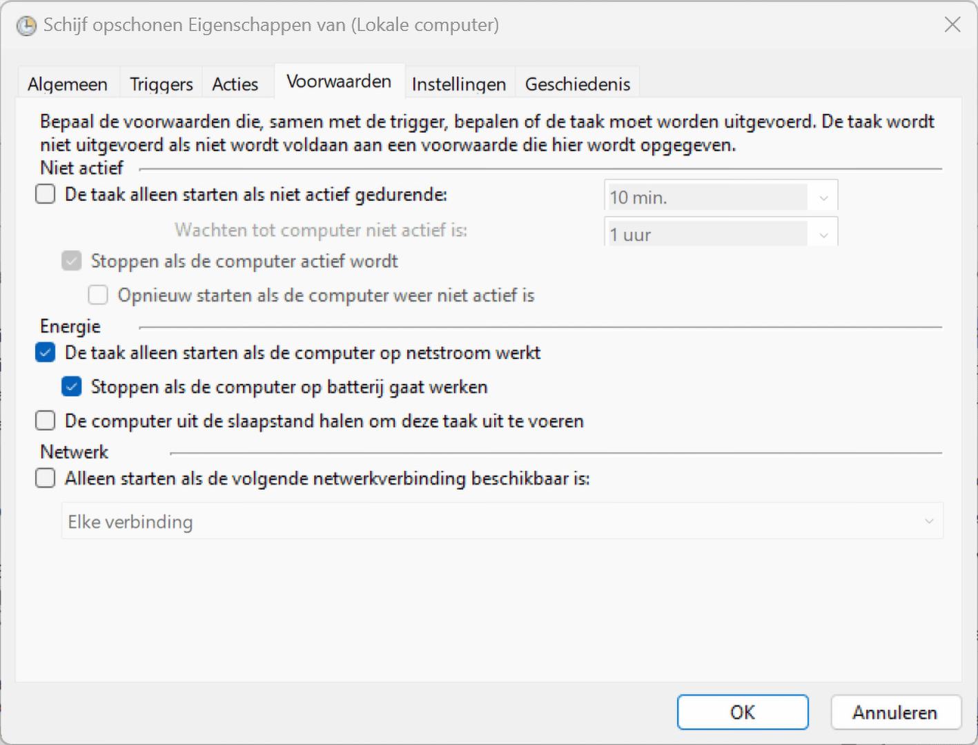Check the netwerkverbinding beschikbaar checkbox
This screenshot has width=978, height=745.
46,478
